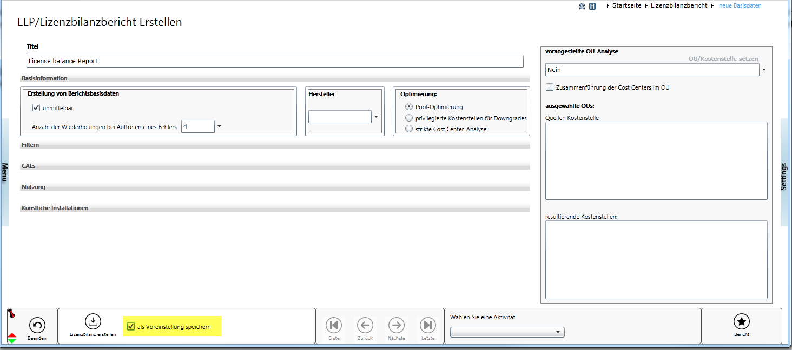
Task: Expand the vorangestellte OU-Analyse Nein dropdown
Action: [764, 70]
